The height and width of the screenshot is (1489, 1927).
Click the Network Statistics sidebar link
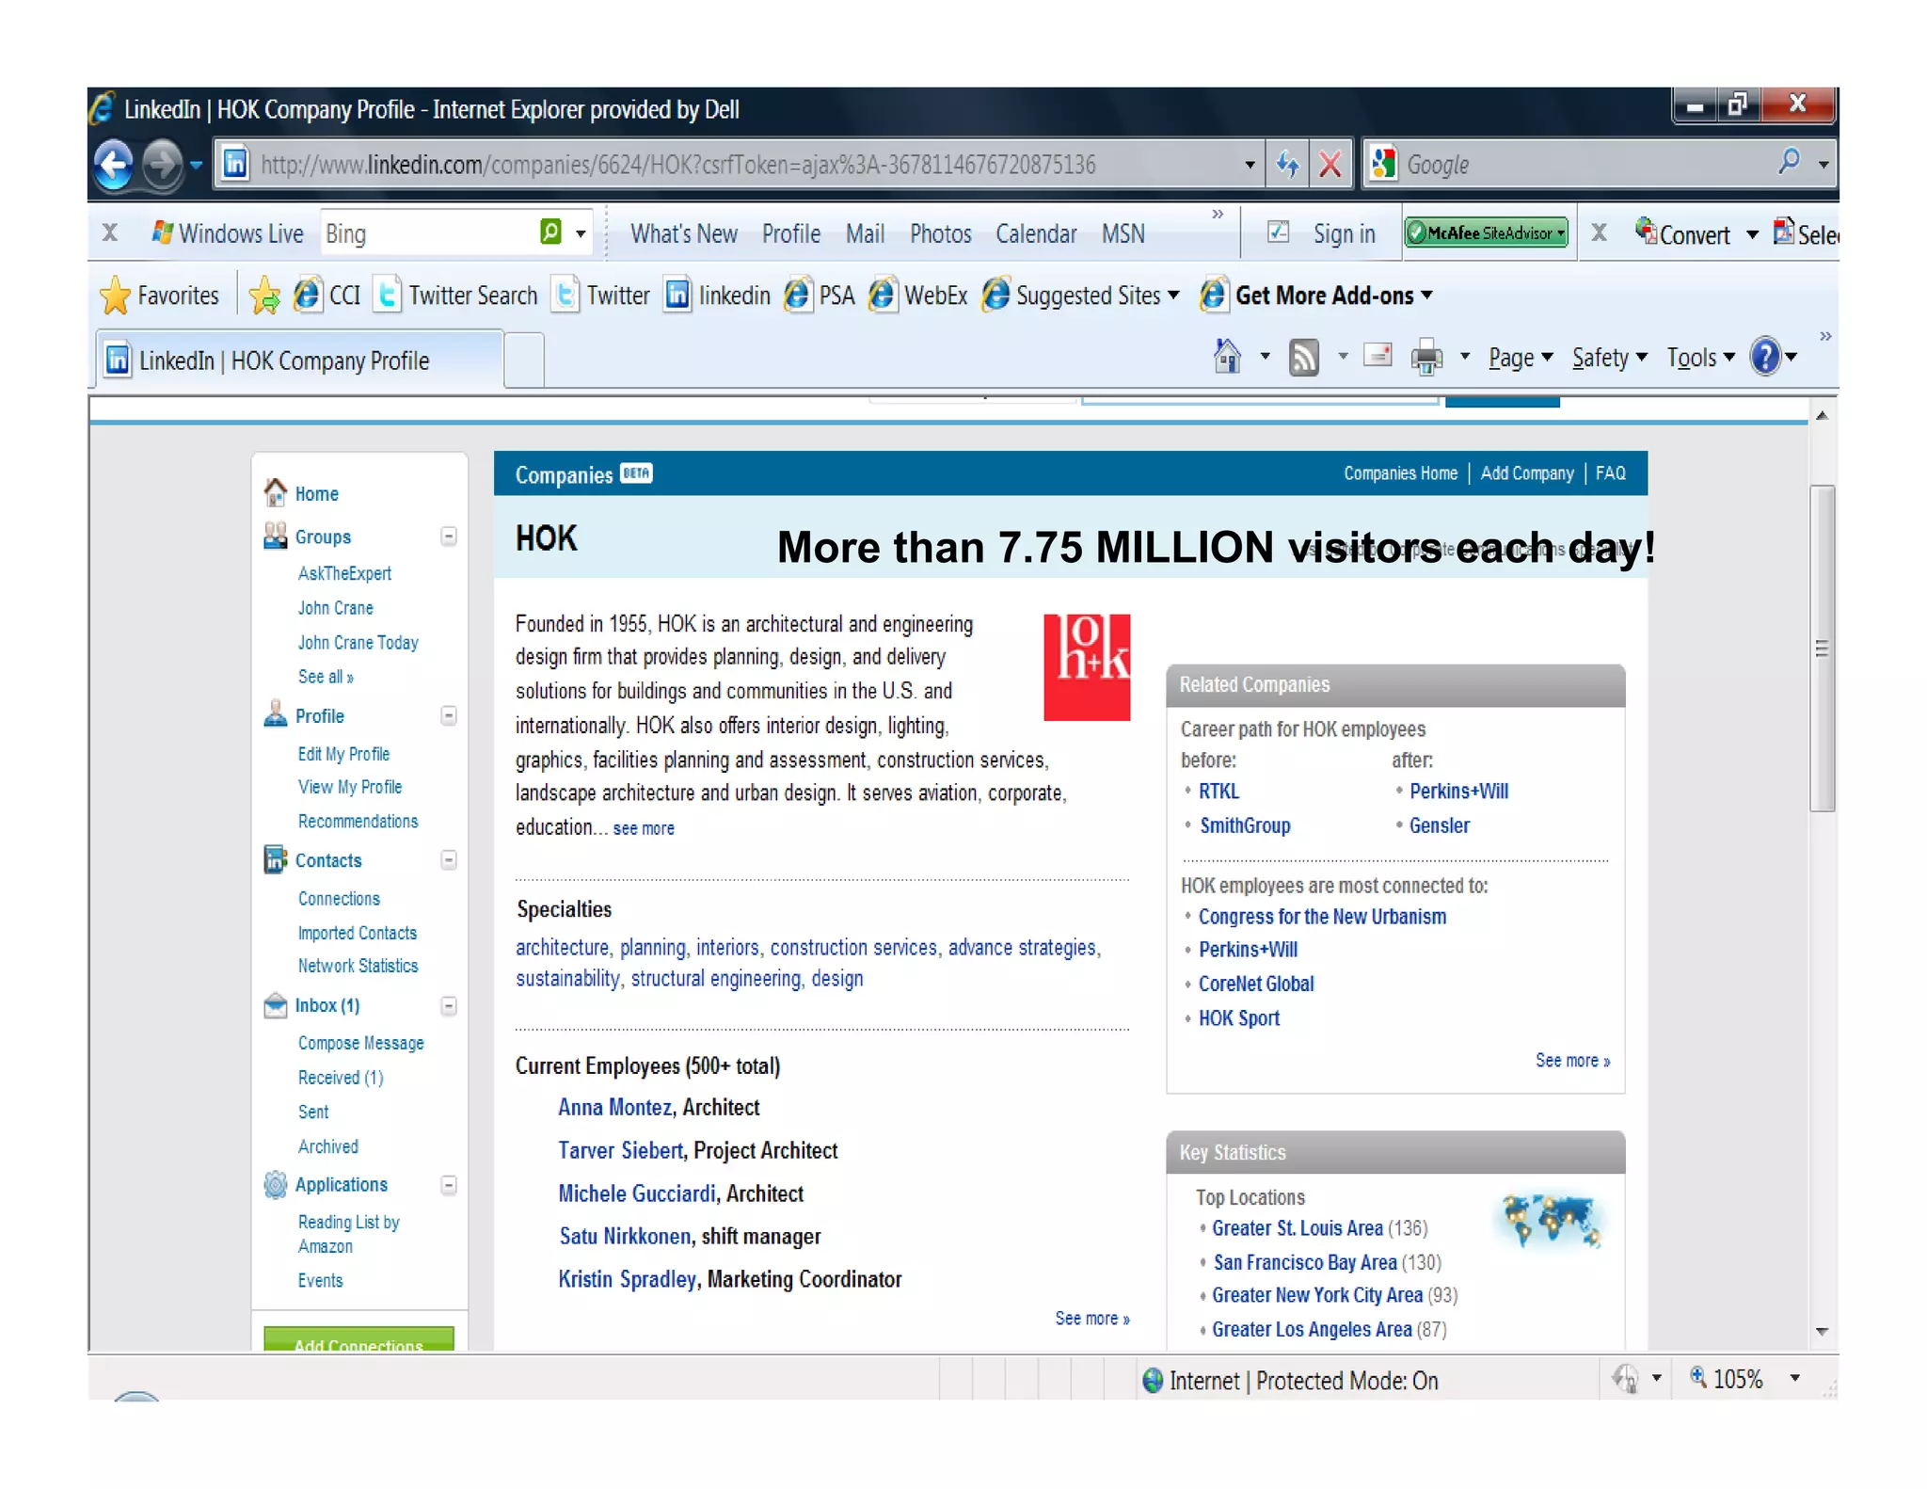358,966
